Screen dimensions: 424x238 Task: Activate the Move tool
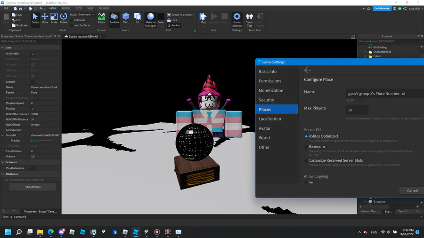[45, 18]
